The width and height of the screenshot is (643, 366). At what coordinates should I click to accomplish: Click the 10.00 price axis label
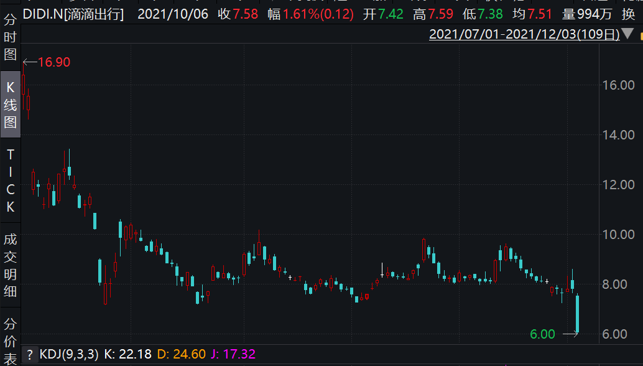tap(619, 234)
